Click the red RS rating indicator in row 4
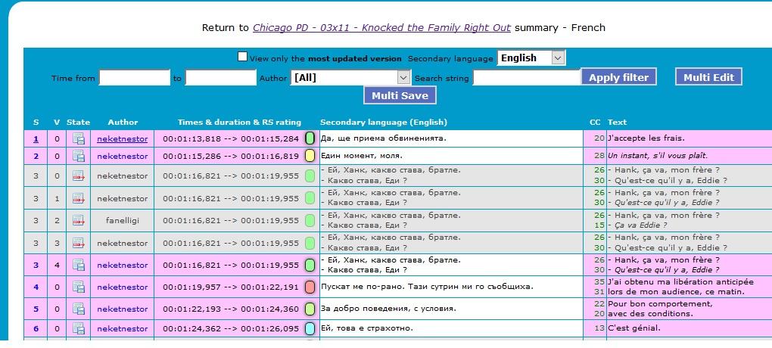772x348 pixels. [310, 287]
